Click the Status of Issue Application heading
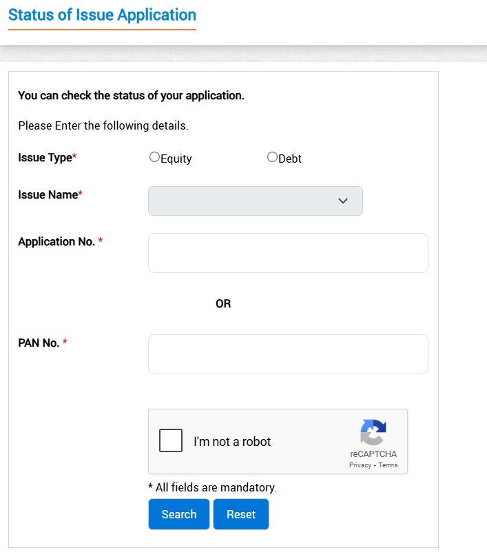Screen dimensions: 487x559 (x=102, y=15)
